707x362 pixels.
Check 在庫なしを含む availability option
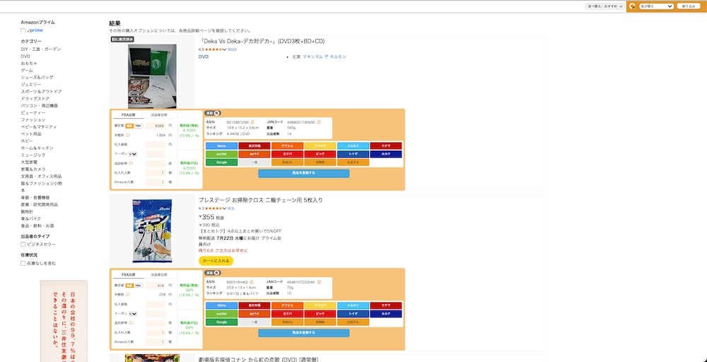[x=23, y=263]
